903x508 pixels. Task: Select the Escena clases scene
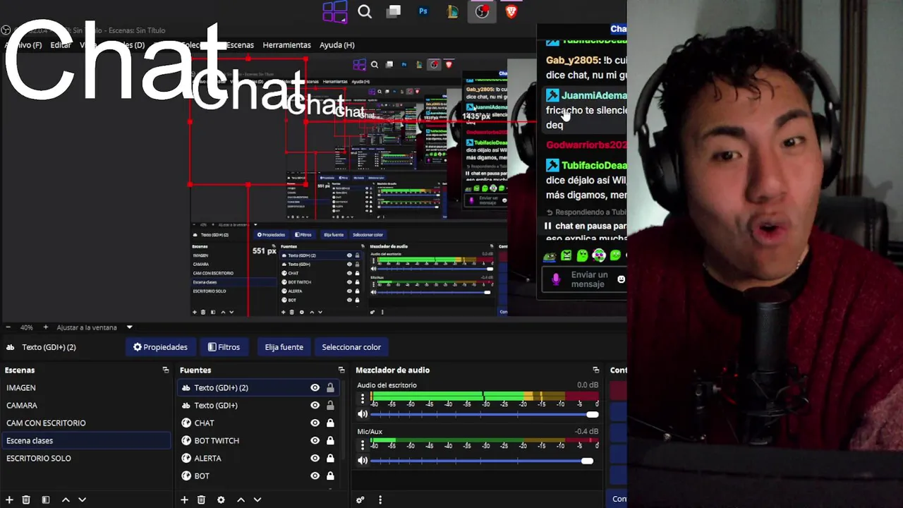click(86, 440)
